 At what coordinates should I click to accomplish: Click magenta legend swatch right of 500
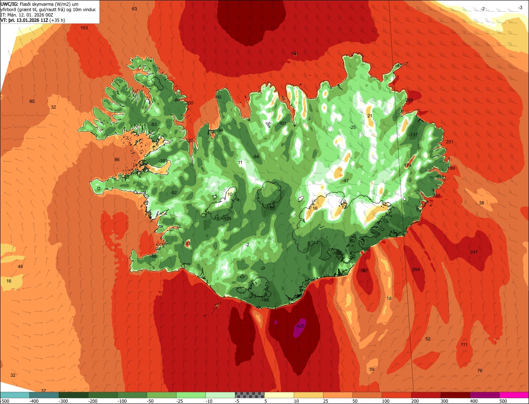point(514,395)
